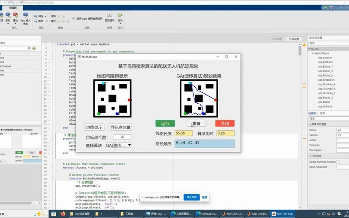Toggle Single Running Instance checkbox

pos(338,162)
